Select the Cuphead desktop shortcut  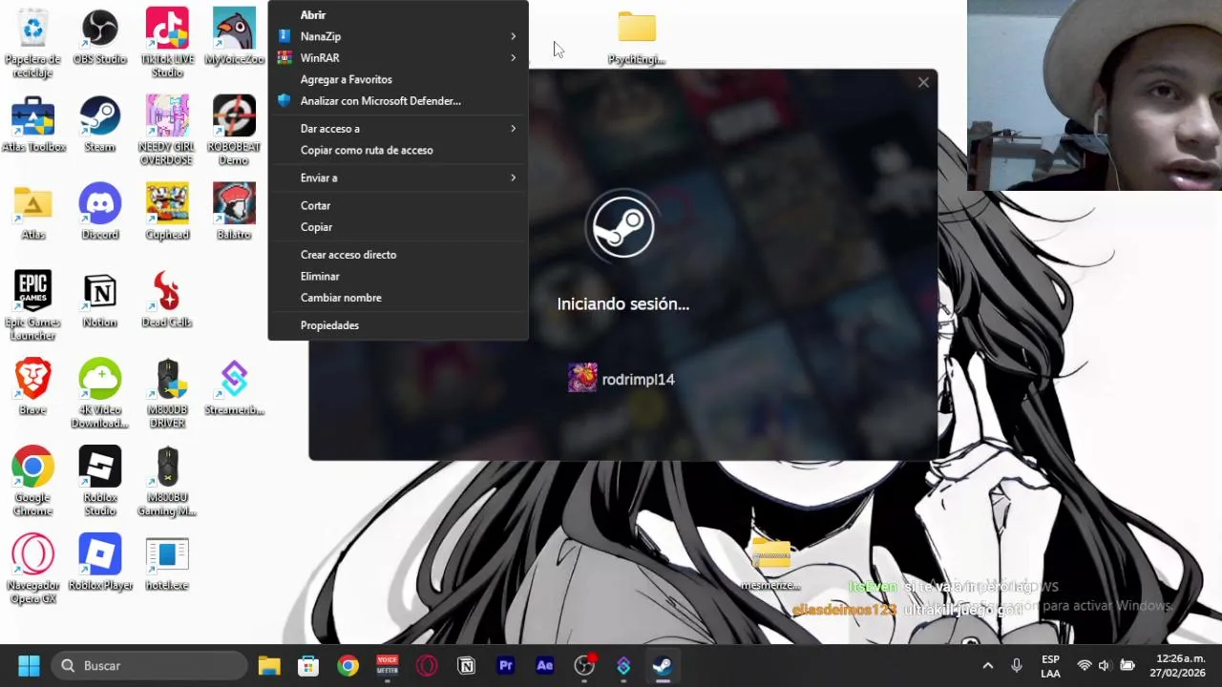click(x=167, y=213)
